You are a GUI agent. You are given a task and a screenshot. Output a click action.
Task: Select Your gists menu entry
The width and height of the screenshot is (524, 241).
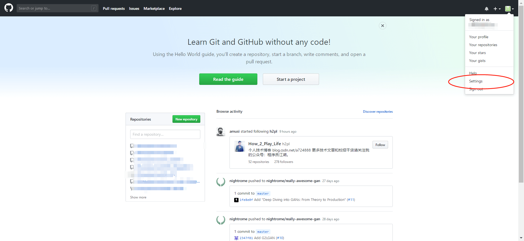tap(477, 61)
